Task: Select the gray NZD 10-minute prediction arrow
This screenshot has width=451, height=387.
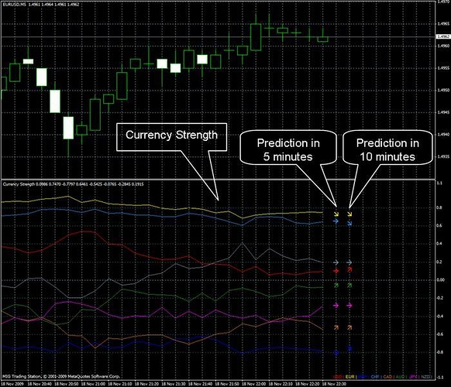Action: pos(349,262)
